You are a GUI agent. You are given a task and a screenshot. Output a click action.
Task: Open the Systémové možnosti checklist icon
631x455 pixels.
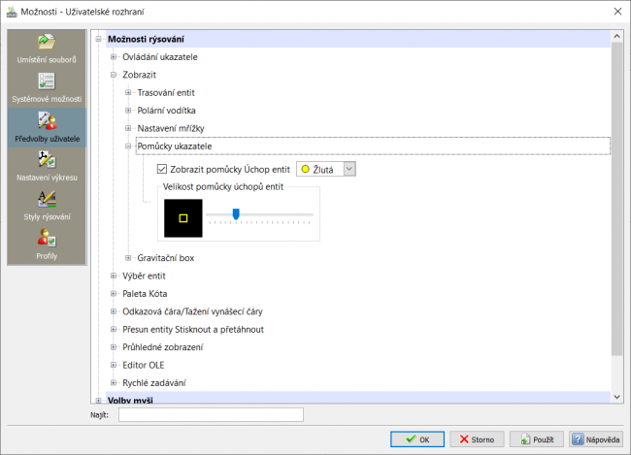point(47,81)
